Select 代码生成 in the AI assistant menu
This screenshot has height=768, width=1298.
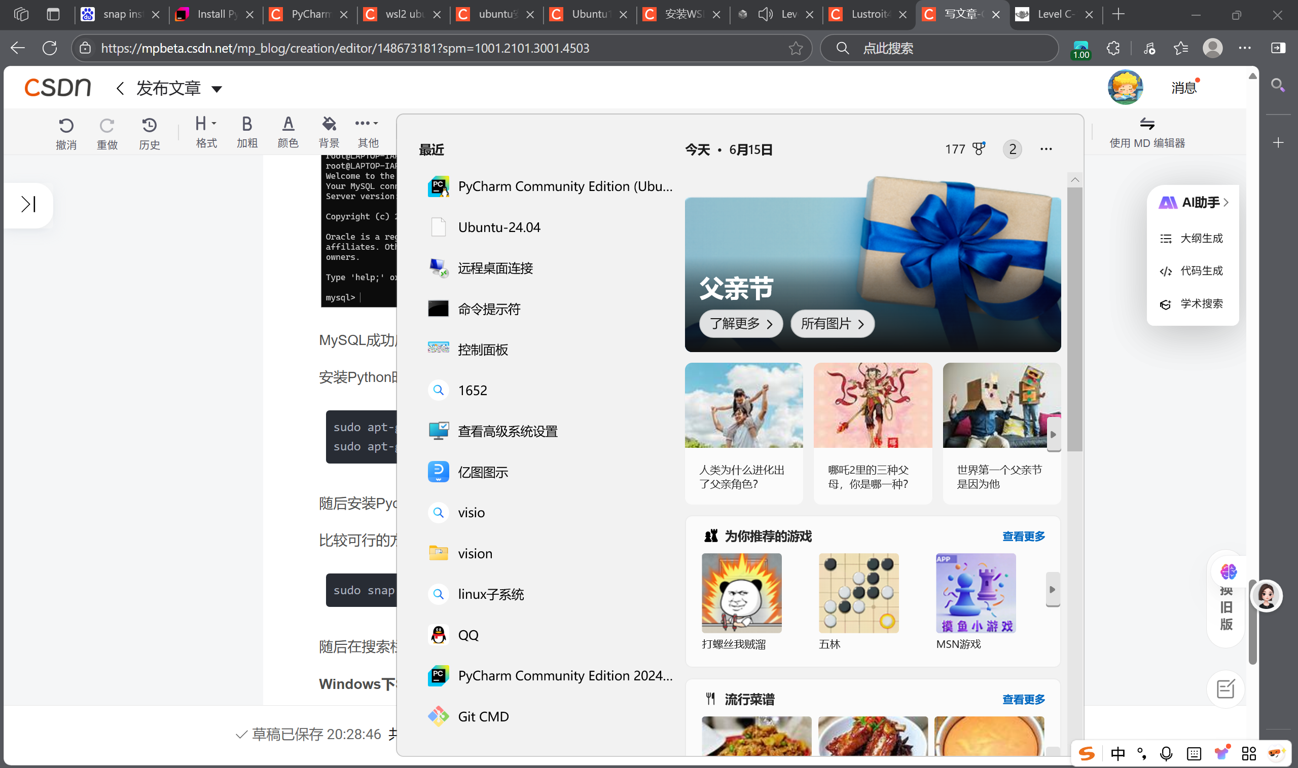(x=1201, y=271)
